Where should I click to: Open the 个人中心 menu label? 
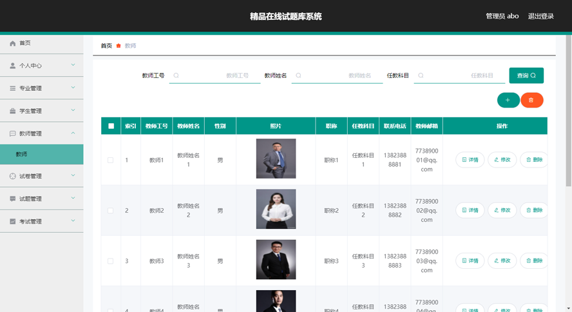30,66
